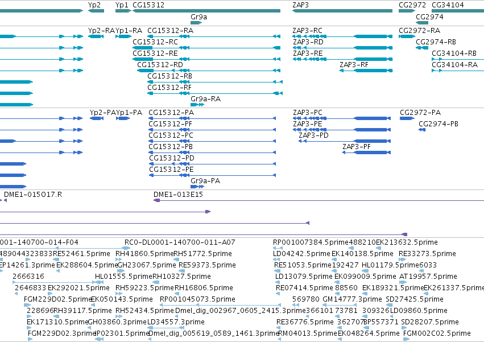Select the ZAP3 gene label
Screen dimensions: 484x342
point(301,5)
